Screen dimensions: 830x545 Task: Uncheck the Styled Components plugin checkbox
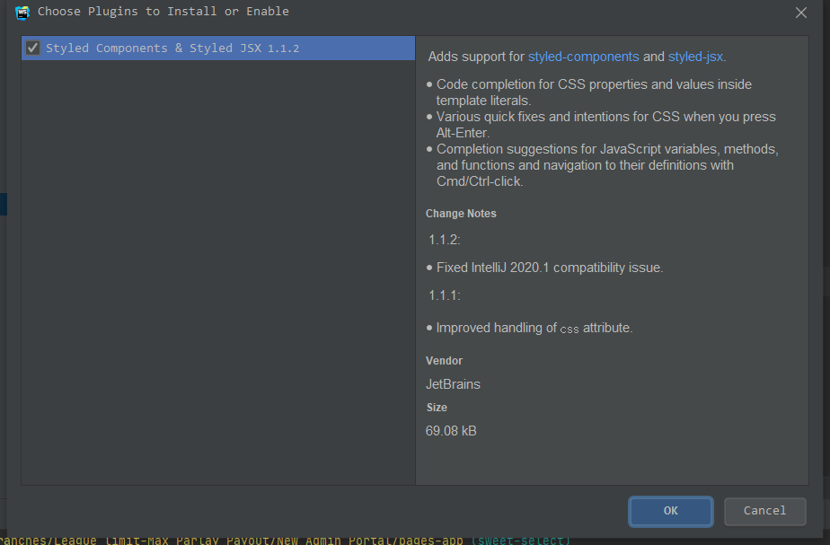[x=32, y=48]
